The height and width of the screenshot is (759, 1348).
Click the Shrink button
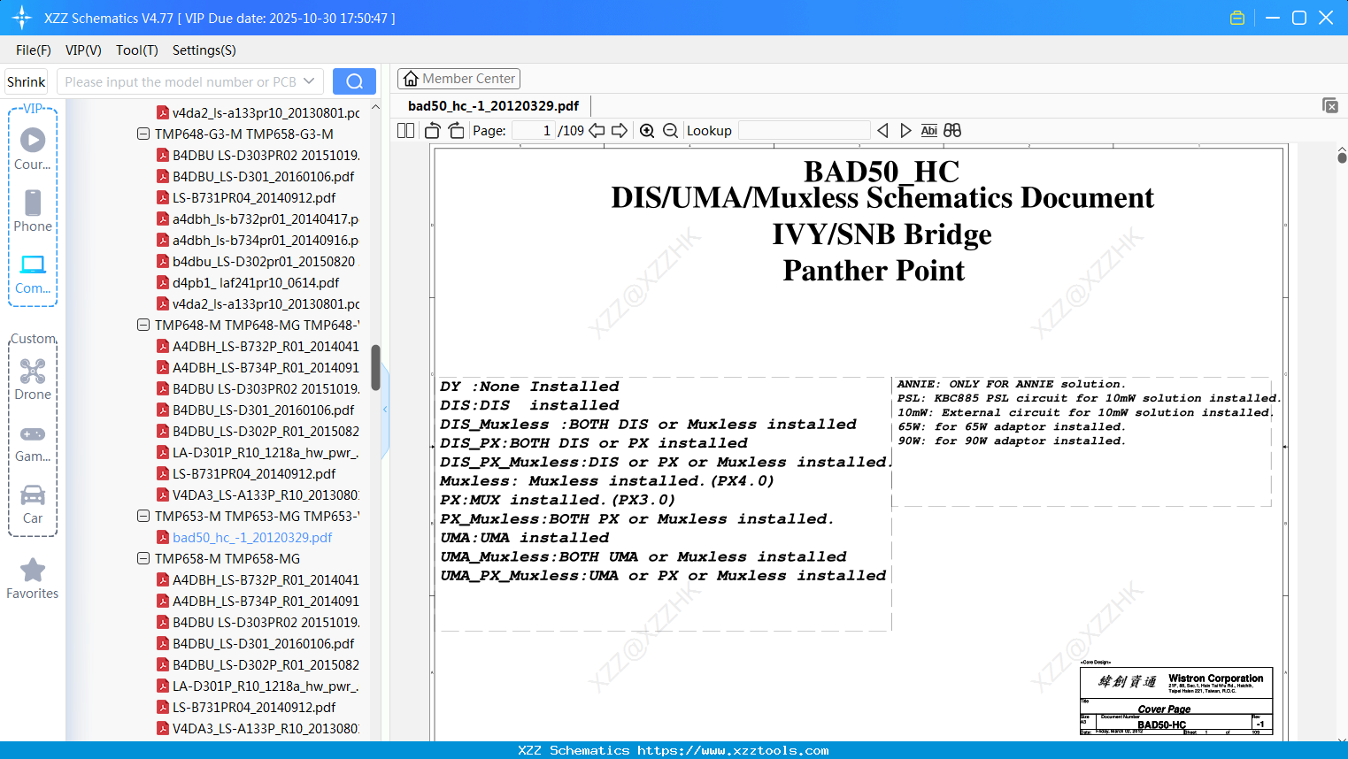pos(27,81)
